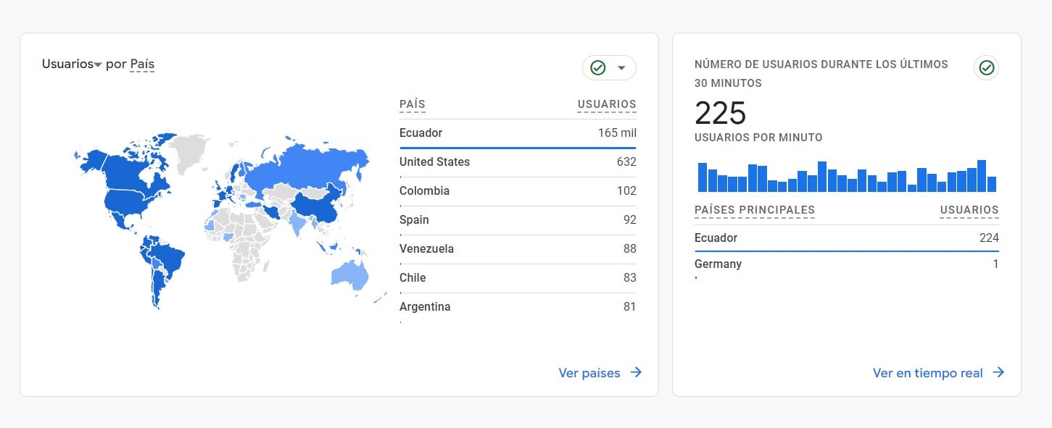Screen dimensions: 1052x428
Task: Select the PAÍSES PRINCIPALES column header
Action: tap(754, 209)
